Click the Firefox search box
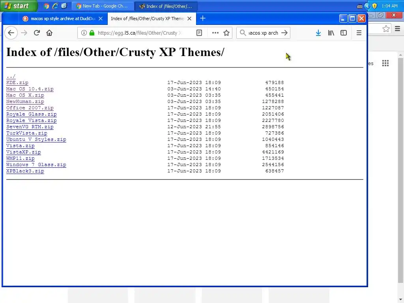Image resolution: width=404 pixels, height=303 pixels. tap(263, 33)
